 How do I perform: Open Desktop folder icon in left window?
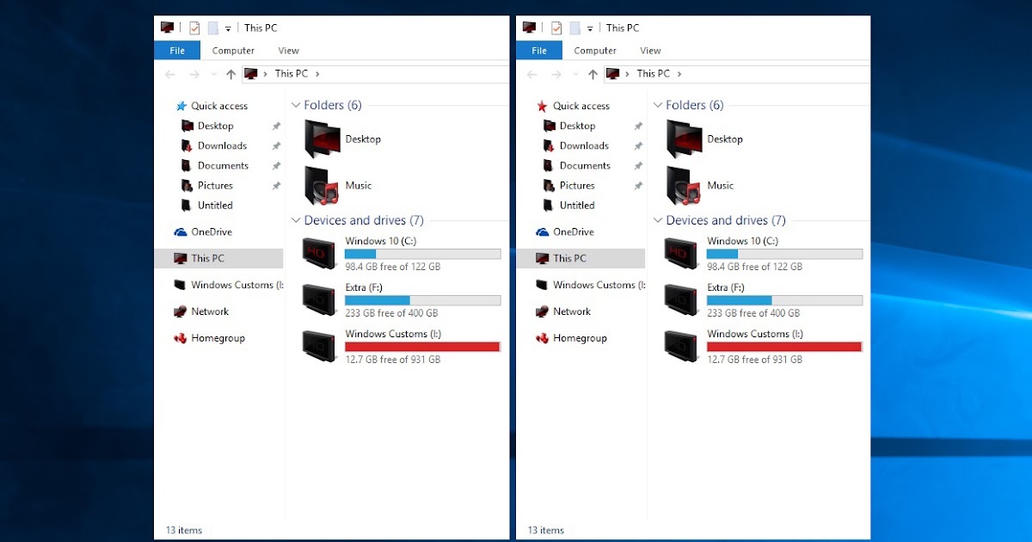[322, 139]
